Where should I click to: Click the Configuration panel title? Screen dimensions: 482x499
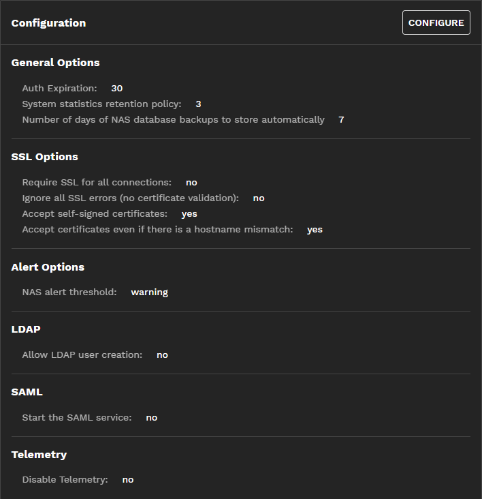48,23
